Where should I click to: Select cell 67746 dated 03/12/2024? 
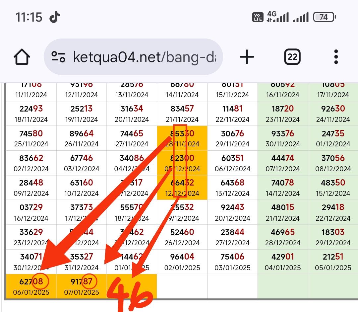click(x=82, y=163)
